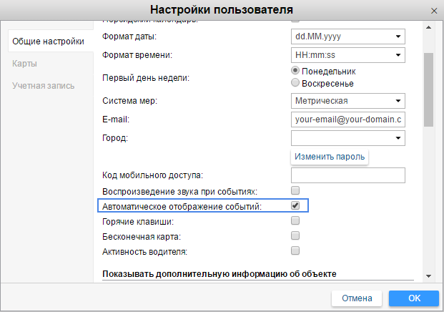Click the scrollbar down arrow
The width and height of the screenshot is (444, 312).
(x=428, y=276)
